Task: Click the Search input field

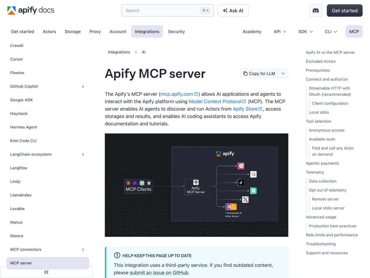Action: point(168,11)
